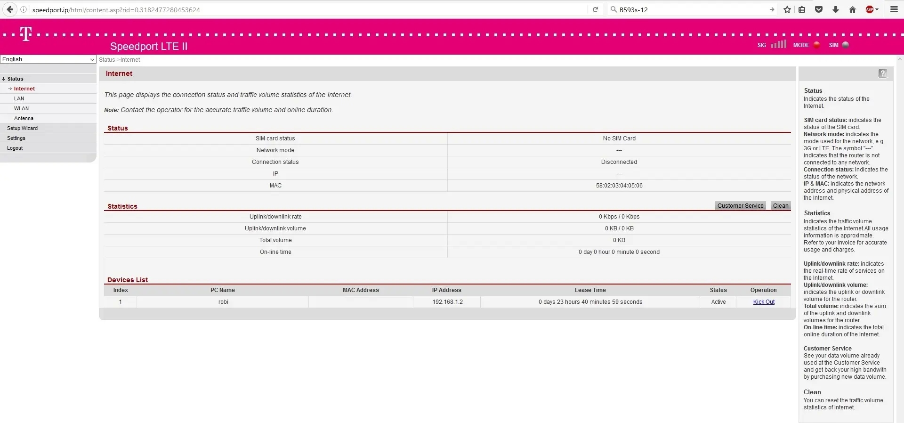
Task: Select Internet under Status menu
Action: click(x=24, y=89)
